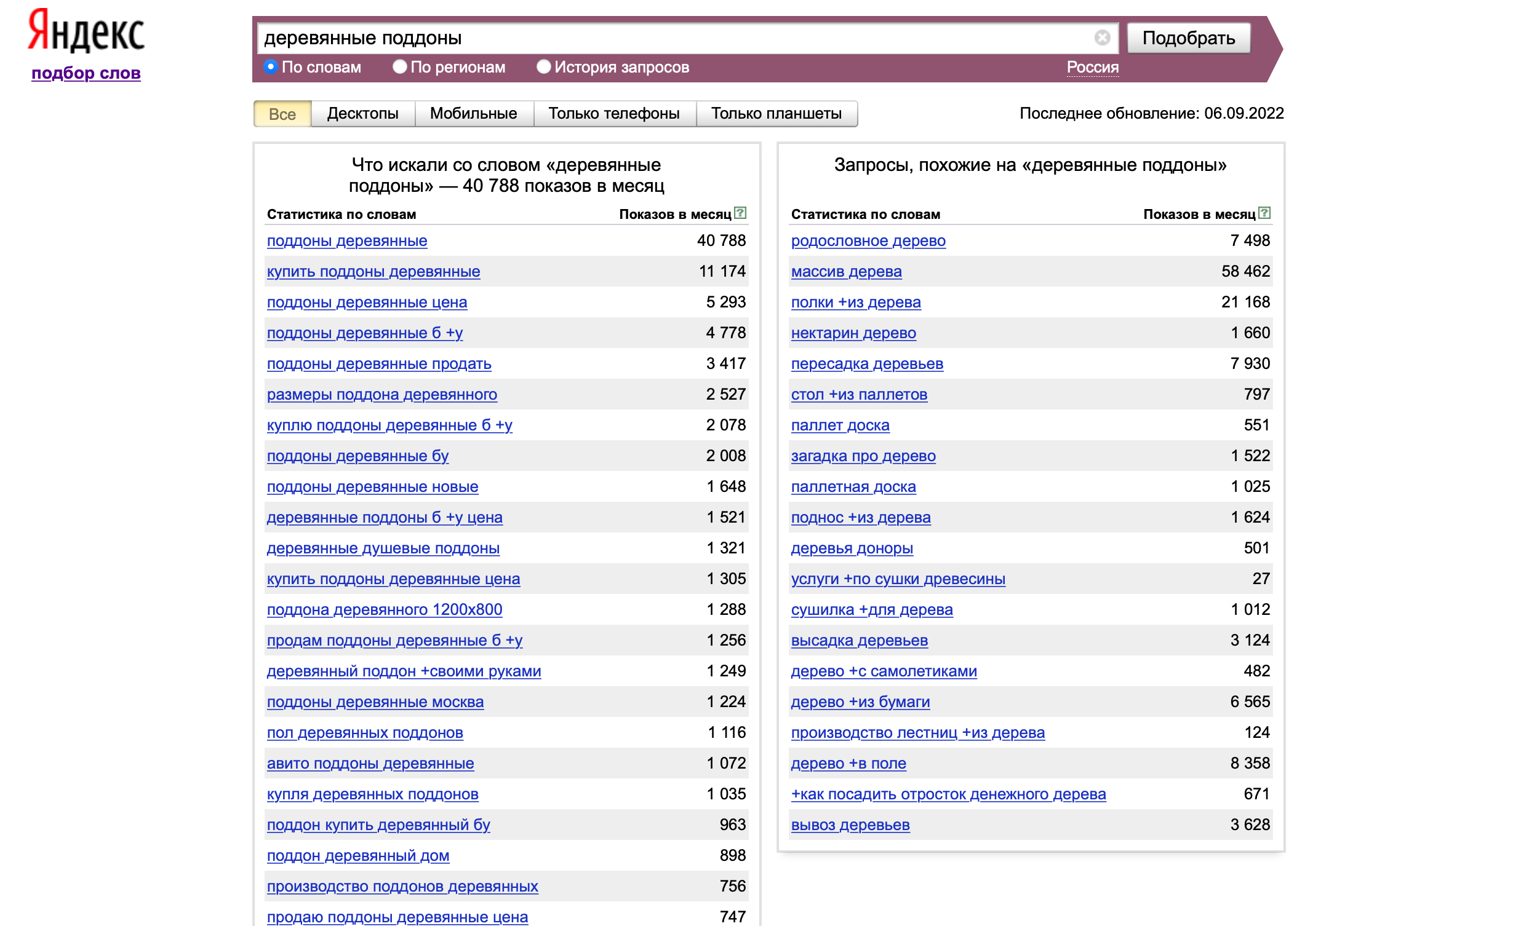This screenshot has height=926, width=1521.
Task: Open 'поддоны деревянные бу' link
Action: pos(357,456)
